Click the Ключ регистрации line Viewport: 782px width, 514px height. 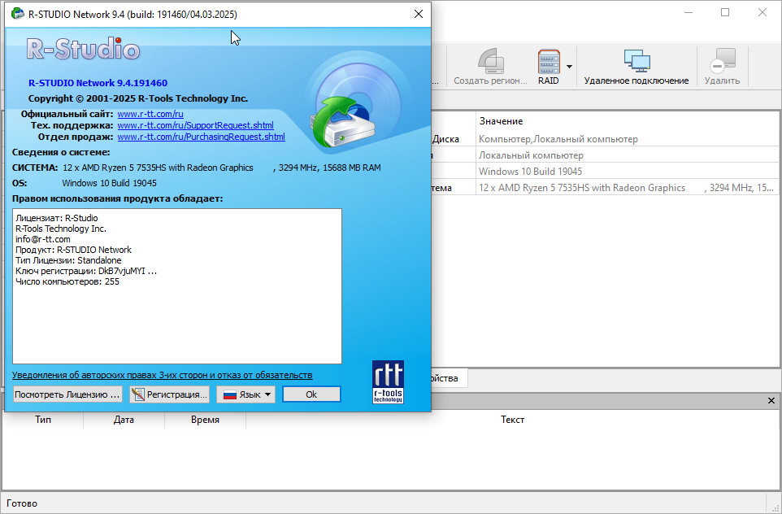tap(86, 271)
